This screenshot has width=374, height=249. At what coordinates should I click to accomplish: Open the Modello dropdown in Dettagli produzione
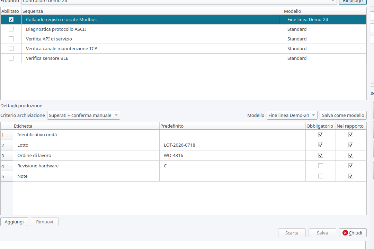pos(292,115)
